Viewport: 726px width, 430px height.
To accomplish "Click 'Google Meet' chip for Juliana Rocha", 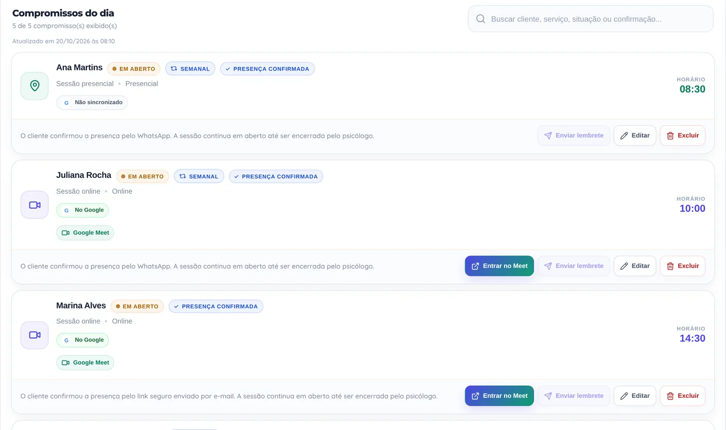I will click(85, 233).
